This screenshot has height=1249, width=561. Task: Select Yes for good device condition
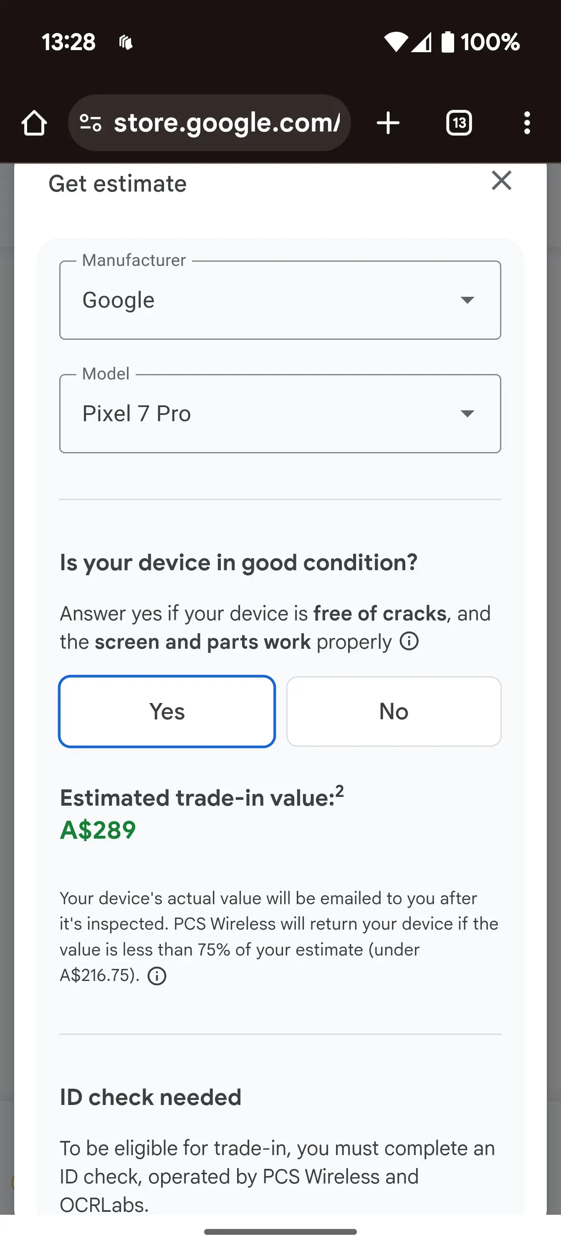(x=167, y=711)
